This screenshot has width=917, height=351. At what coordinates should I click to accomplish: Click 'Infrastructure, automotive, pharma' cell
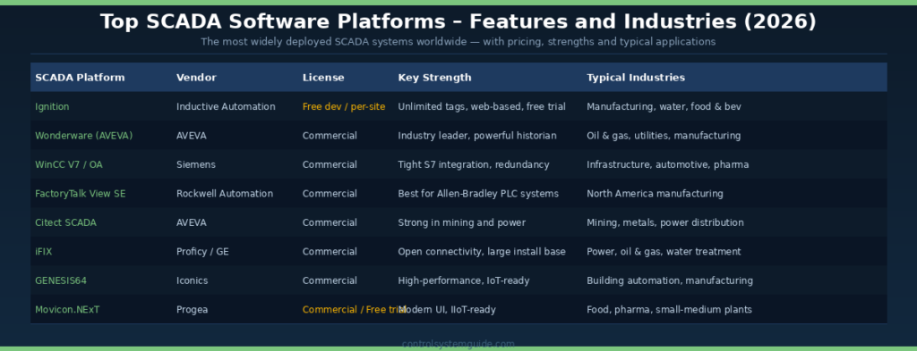click(x=668, y=165)
